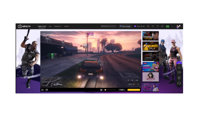
Task: Refresh the stream with reload icon
Action: click(47, 90)
